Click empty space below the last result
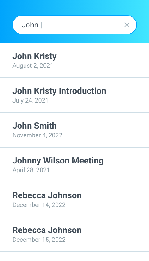Viewport: 149px width, 261px height. point(74,257)
